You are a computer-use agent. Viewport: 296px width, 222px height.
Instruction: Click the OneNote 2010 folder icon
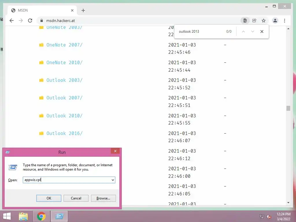click(41, 62)
